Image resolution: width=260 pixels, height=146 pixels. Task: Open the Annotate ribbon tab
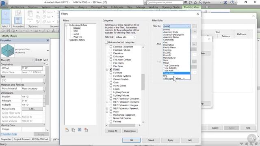(69, 7)
